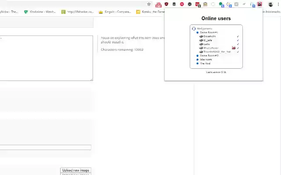The height and width of the screenshot is (175, 281).
Task: Open the blue extension with badge 2
Action: [252, 5]
